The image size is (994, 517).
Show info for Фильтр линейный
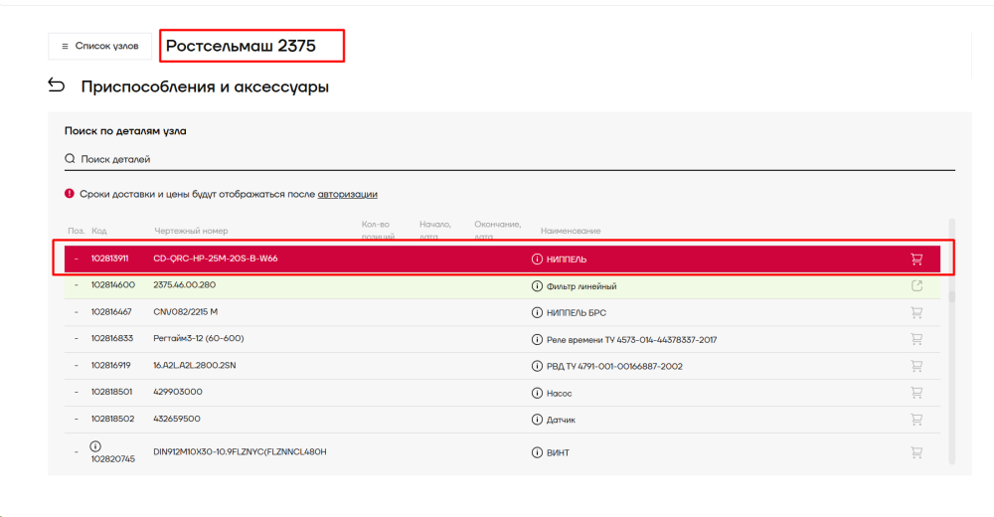coord(537,286)
